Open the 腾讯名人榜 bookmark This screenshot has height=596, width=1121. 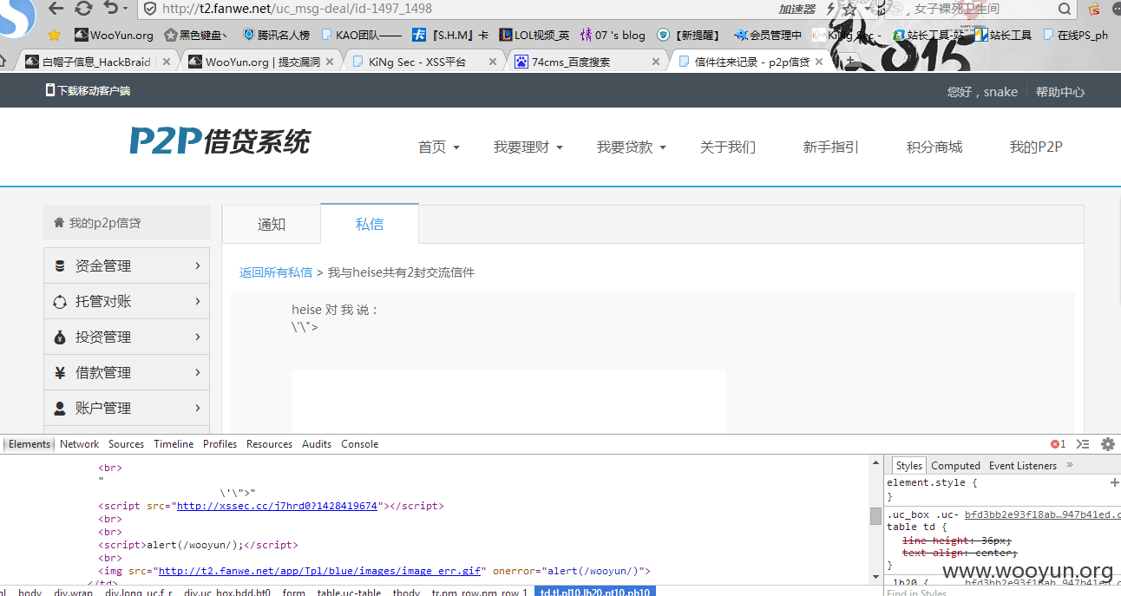click(276, 36)
